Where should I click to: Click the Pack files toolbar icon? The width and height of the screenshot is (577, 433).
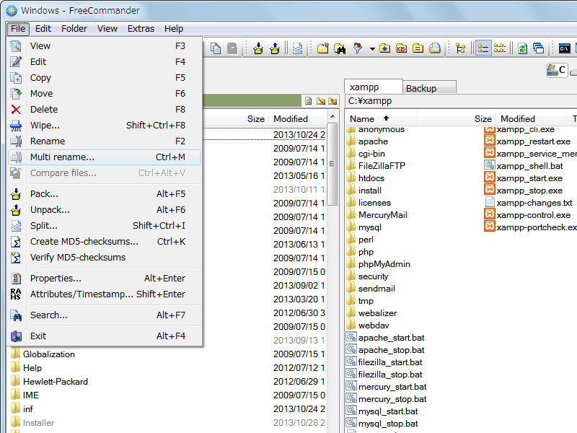(258, 48)
